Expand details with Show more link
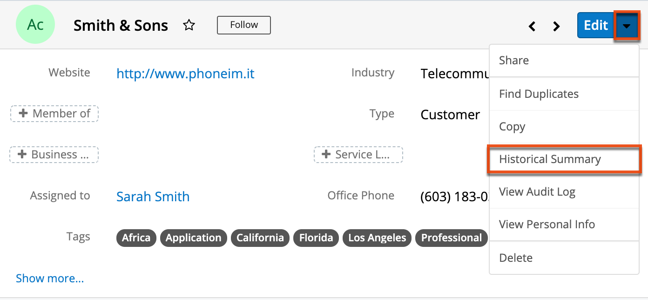The image size is (648, 300). coord(50,278)
